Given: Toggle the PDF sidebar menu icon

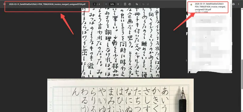Looking at the screenshot, I should pos(5,4).
